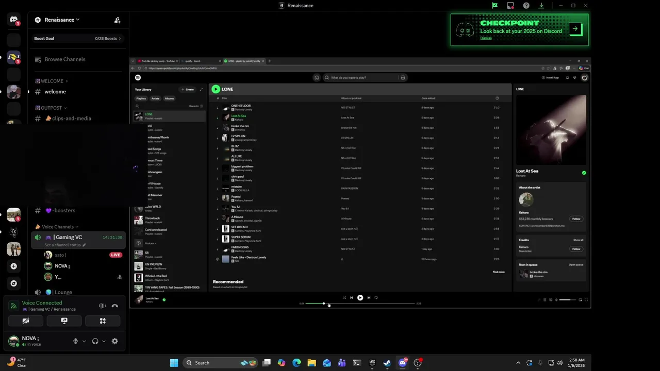Open the Checkpoint flag icon in title bar
The image size is (660, 371).
pos(494,6)
